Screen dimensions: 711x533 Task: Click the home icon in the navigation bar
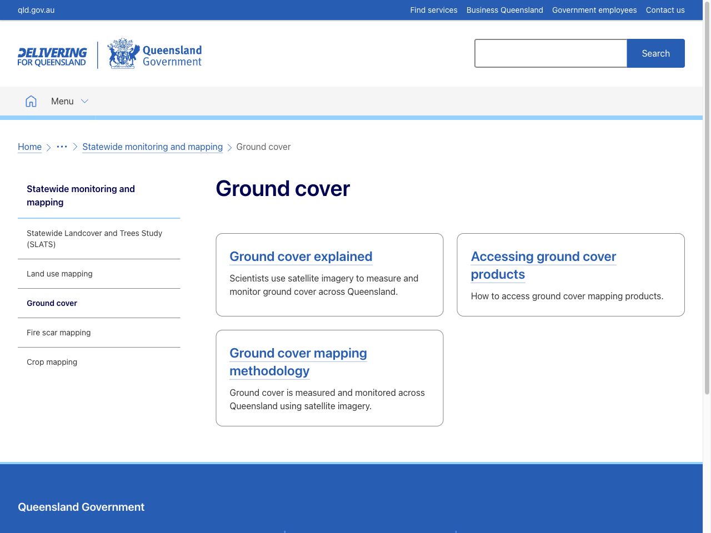click(x=31, y=101)
